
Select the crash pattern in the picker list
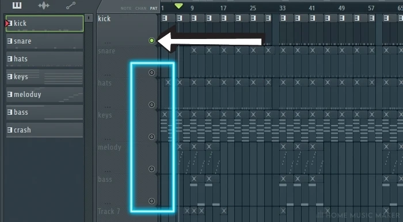[x=44, y=130]
